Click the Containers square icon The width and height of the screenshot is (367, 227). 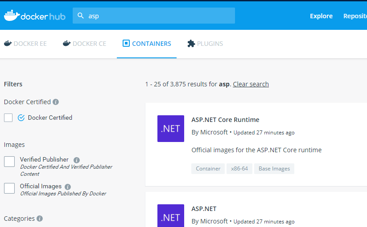tap(126, 43)
